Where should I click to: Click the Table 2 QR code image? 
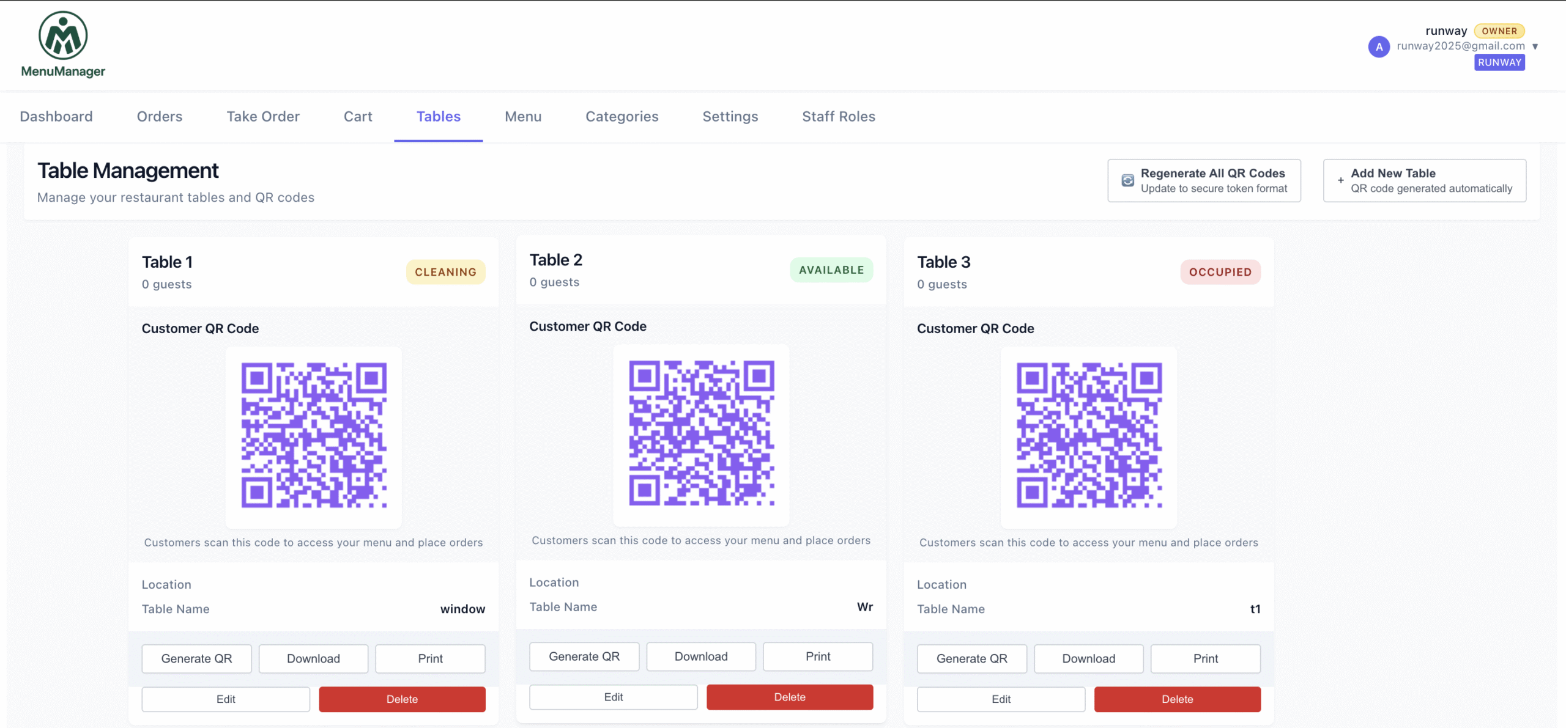click(x=702, y=433)
